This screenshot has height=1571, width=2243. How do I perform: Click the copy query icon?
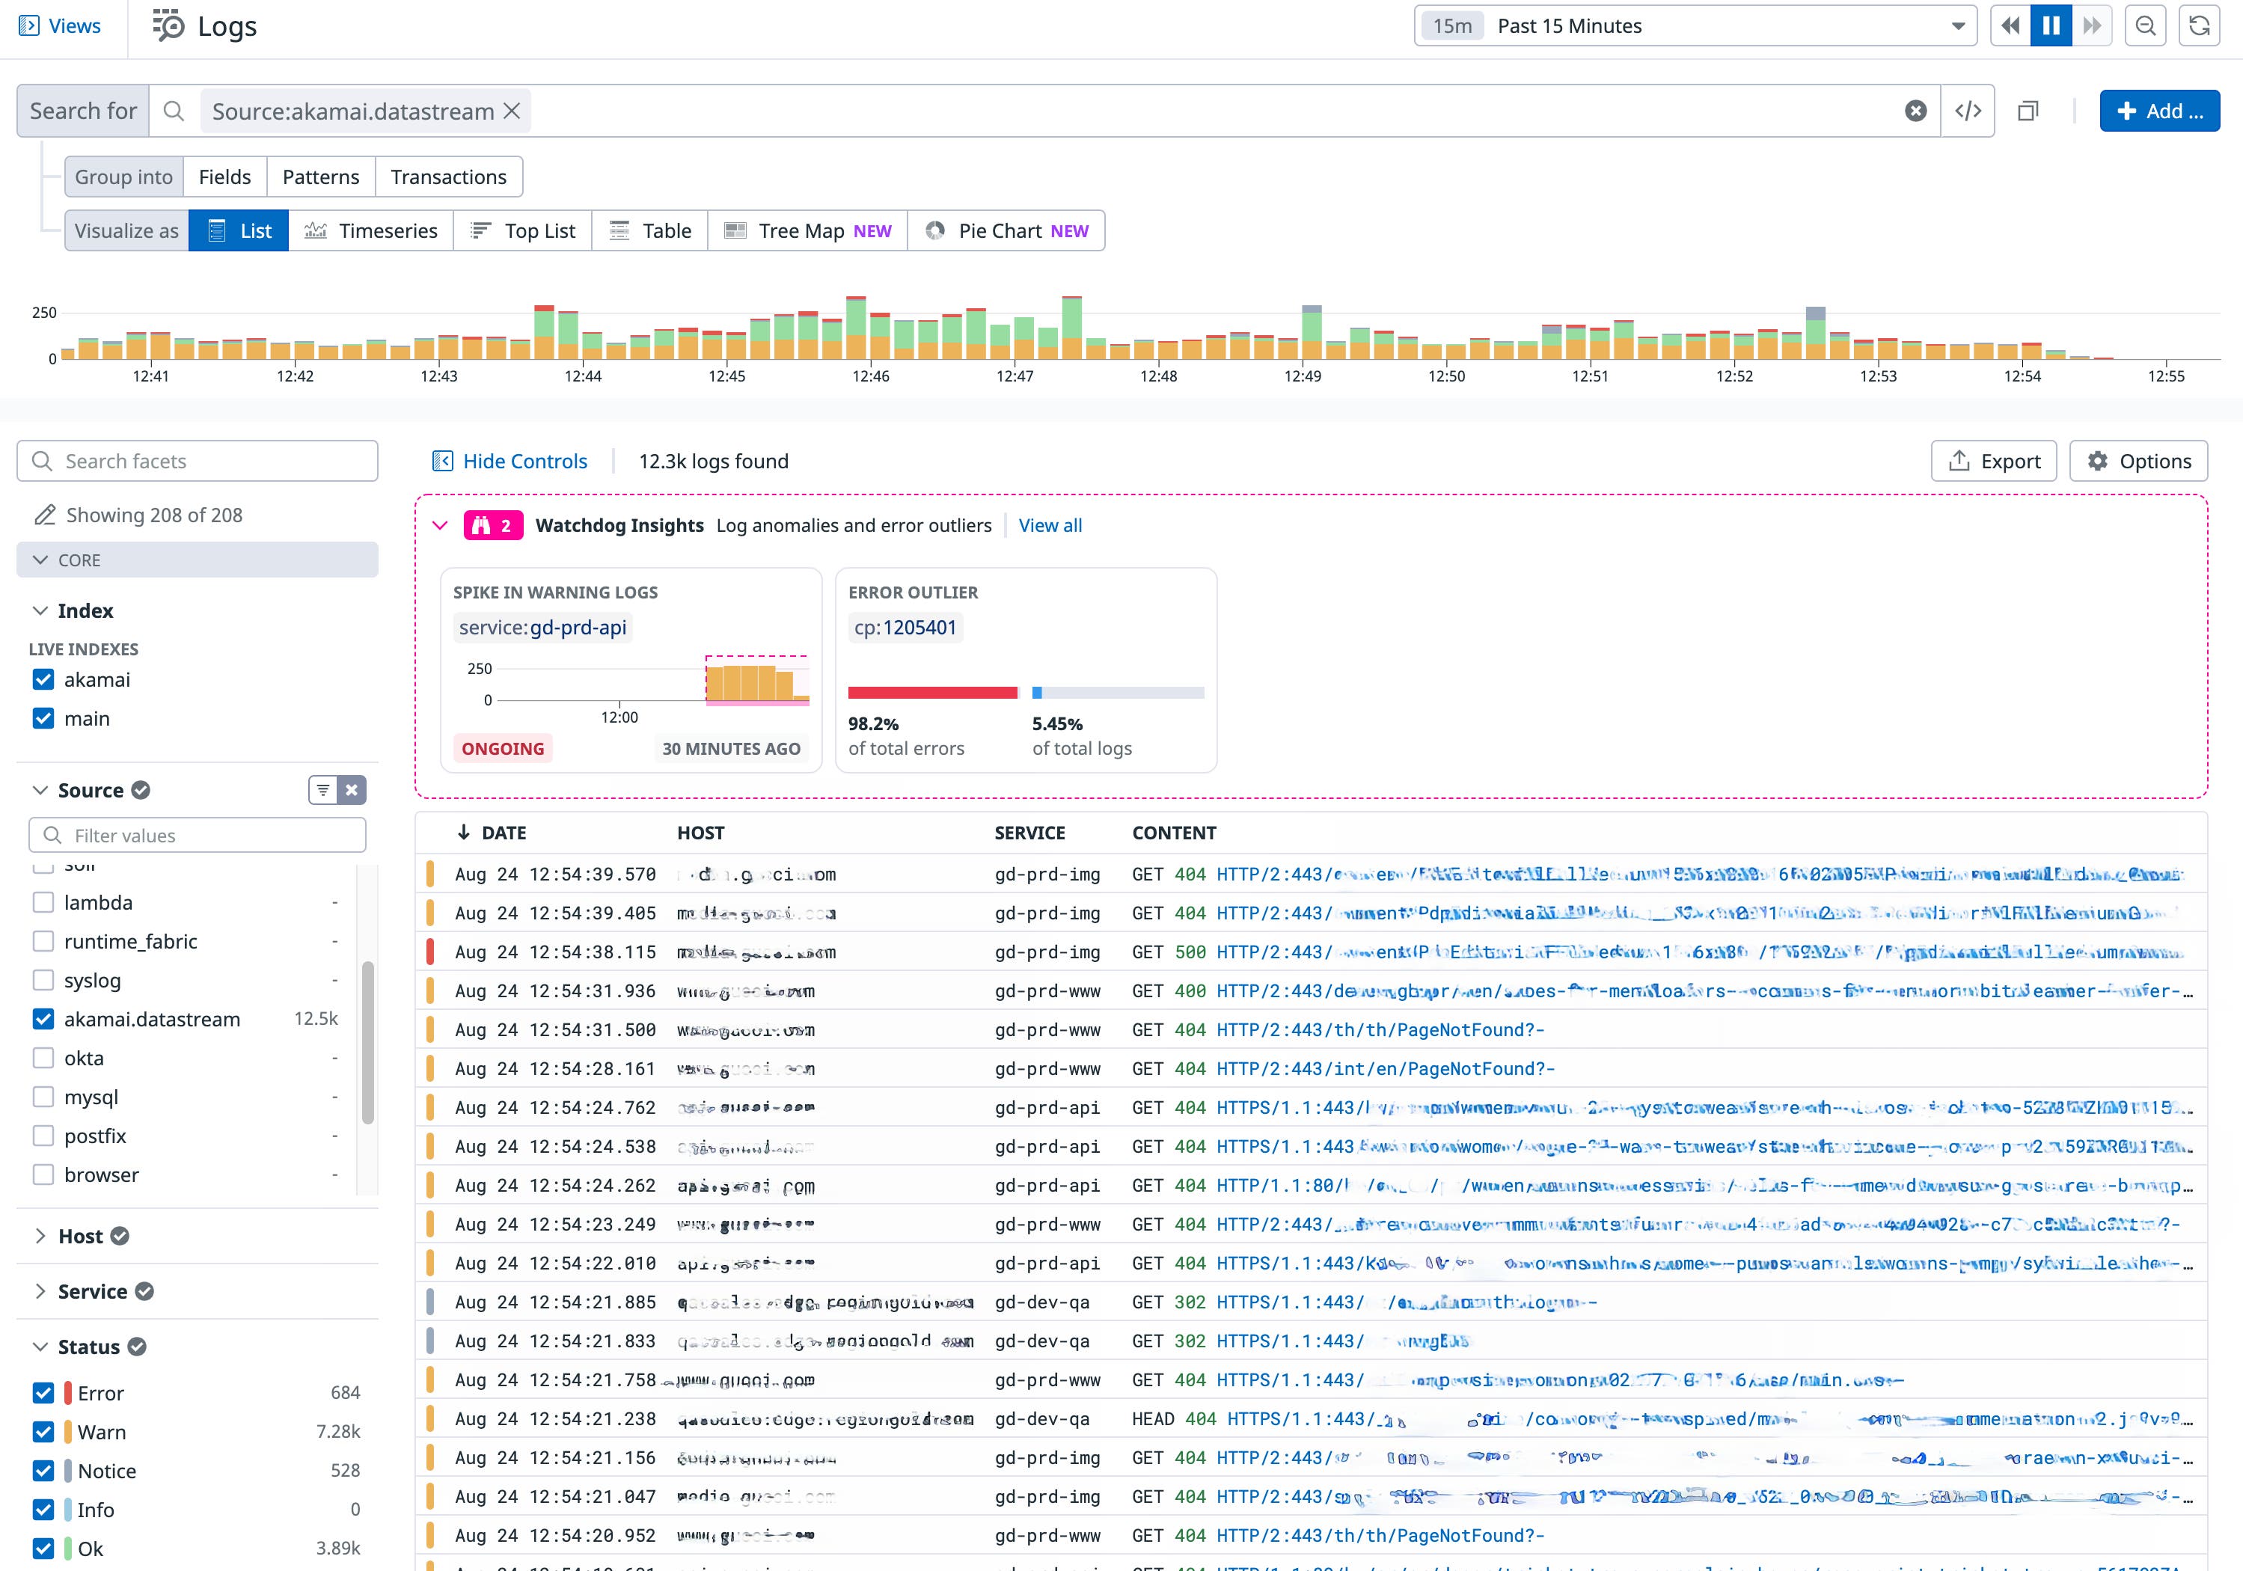pyautogui.click(x=2028, y=111)
